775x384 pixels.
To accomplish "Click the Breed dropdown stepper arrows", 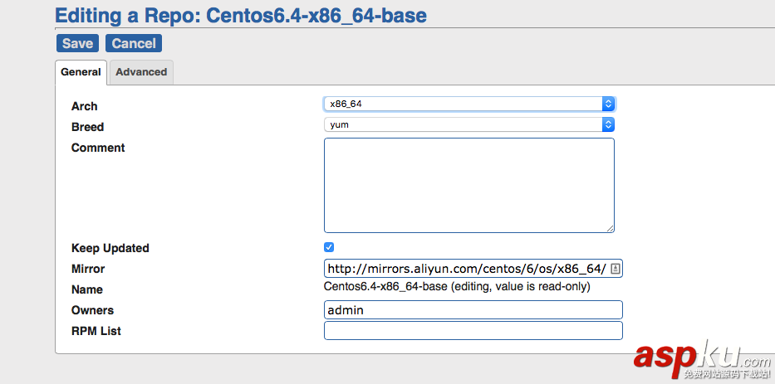I will pos(608,124).
